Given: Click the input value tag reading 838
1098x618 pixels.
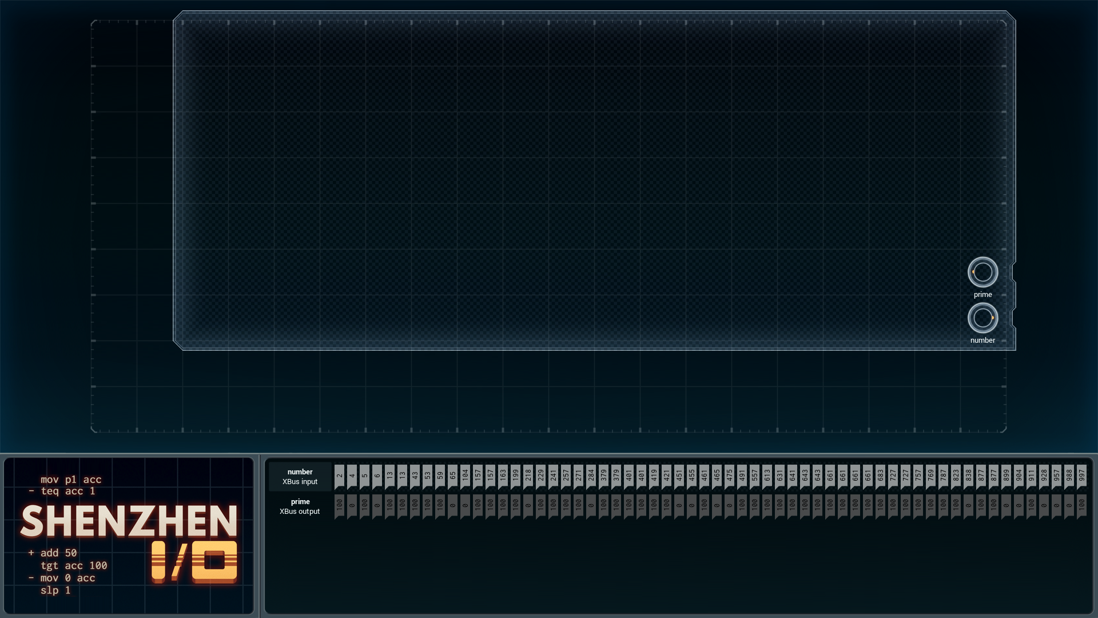Looking at the screenshot, I should (968, 476).
